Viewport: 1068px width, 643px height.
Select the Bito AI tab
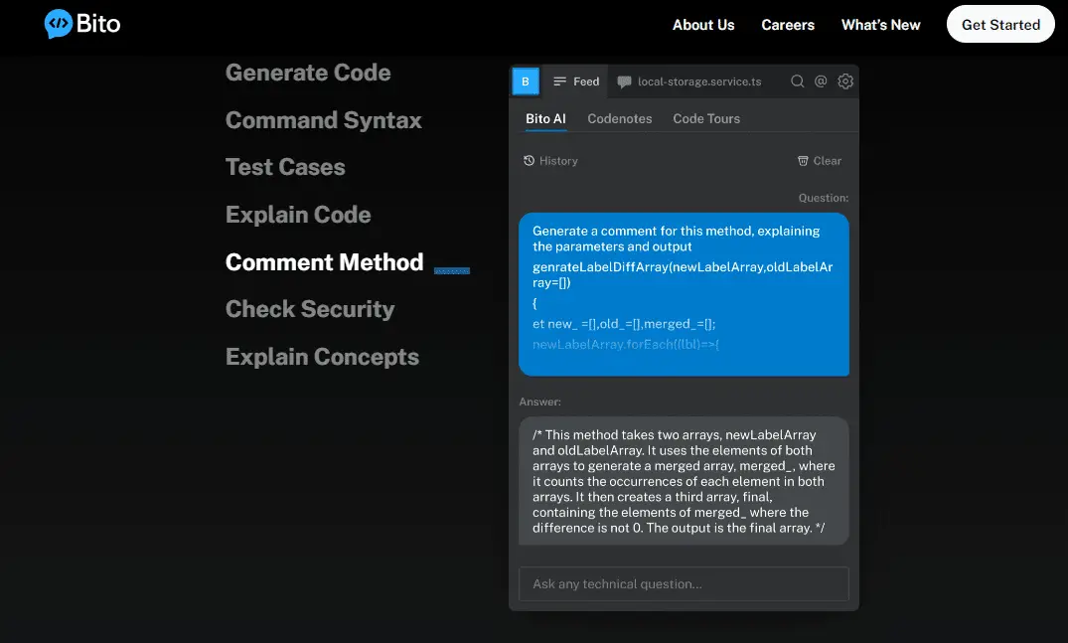click(x=545, y=118)
